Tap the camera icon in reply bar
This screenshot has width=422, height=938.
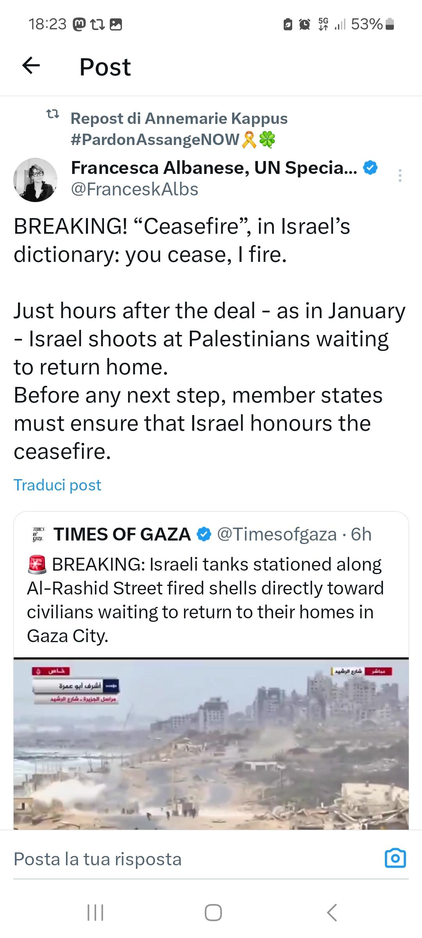(x=395, y=859)
